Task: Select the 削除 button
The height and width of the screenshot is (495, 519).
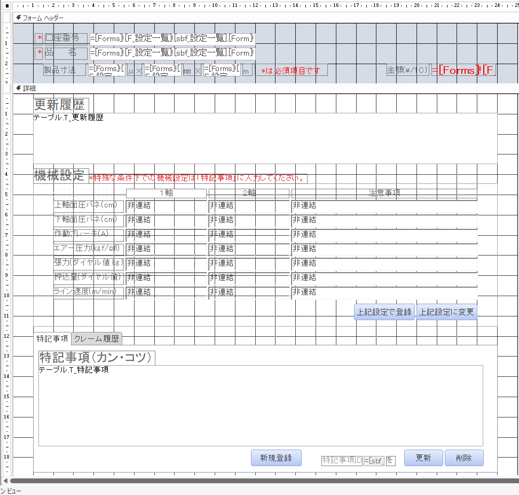Action: 464,458
